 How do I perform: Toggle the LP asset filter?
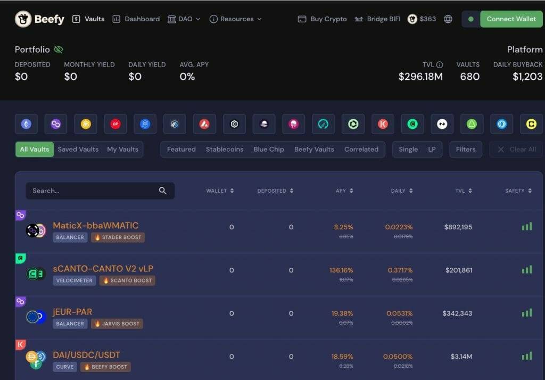tap(432, 149)
